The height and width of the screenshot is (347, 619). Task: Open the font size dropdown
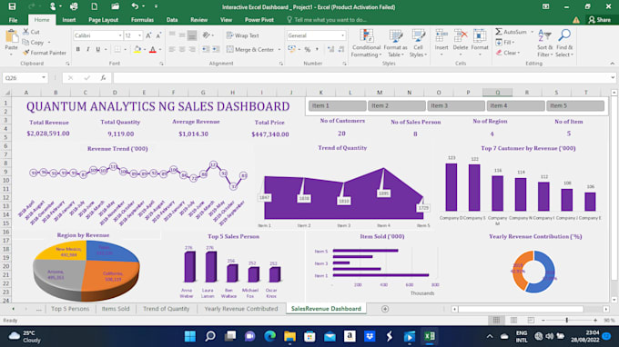(x=139, y=35)
